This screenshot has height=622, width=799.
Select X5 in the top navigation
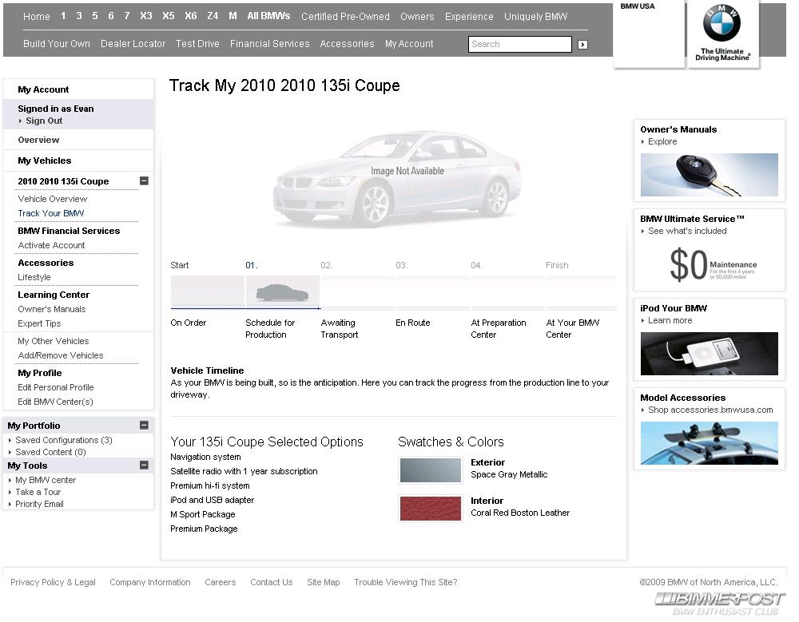coord(168,16)
